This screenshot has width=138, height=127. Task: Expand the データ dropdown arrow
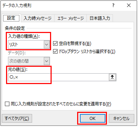point(47,61)
